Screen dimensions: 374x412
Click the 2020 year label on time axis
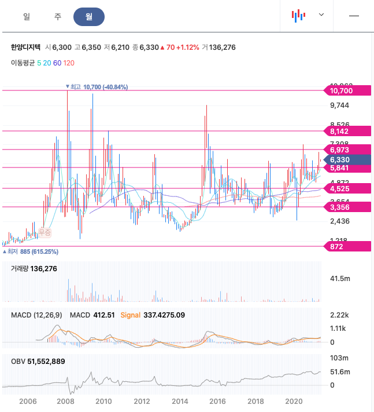pos(294,402)
